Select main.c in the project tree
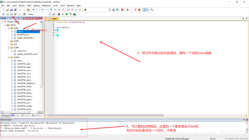The image size is (249, 140). (x=20, y=31)
